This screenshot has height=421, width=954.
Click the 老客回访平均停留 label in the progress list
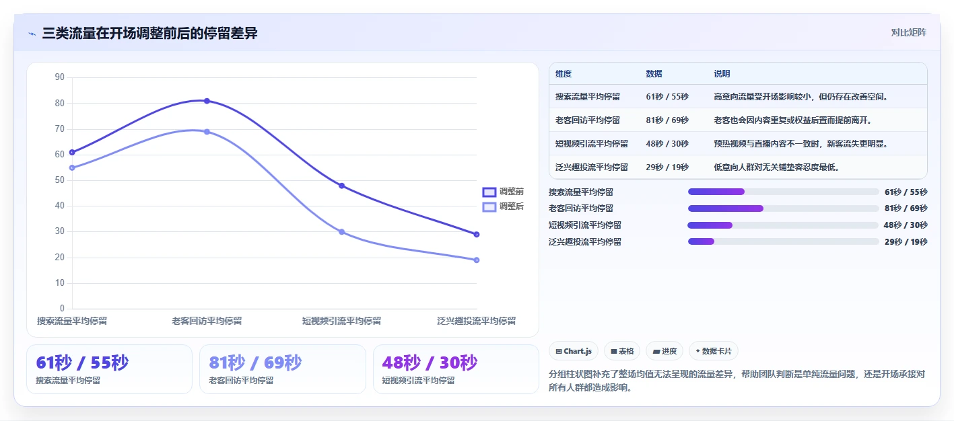click(x=581, y=208)
